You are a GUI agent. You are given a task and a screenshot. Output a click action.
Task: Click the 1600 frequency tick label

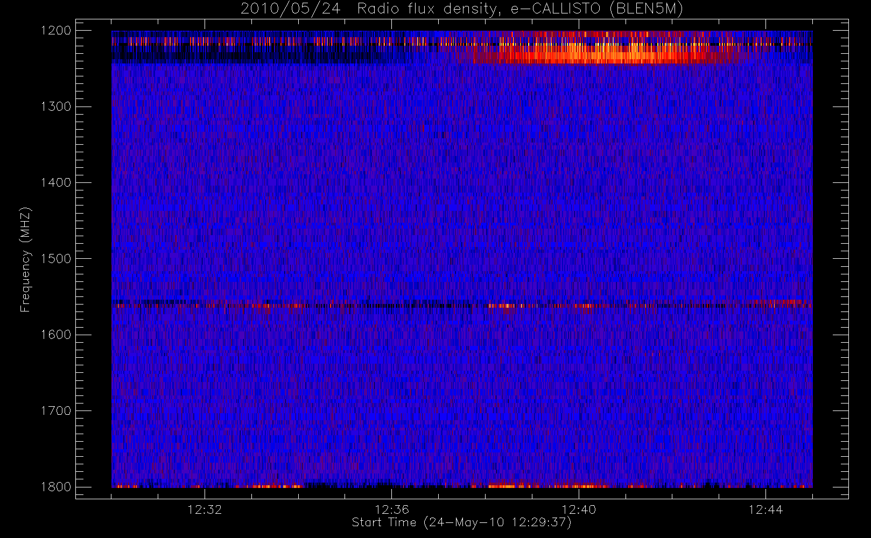(56, 335)
